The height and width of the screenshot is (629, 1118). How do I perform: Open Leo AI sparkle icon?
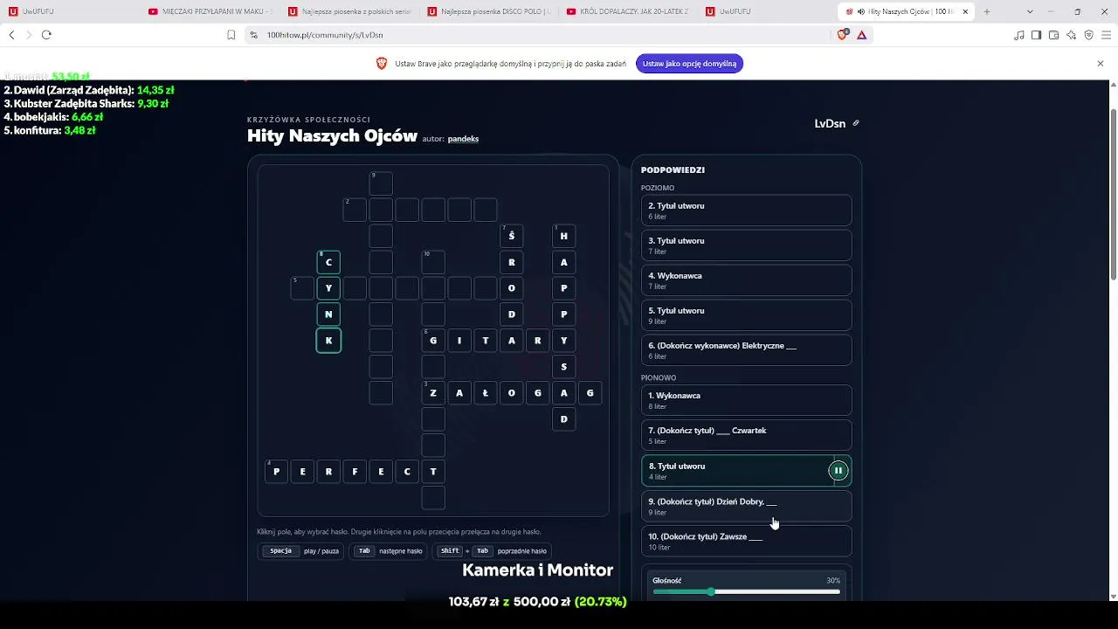click(x=1071, y=35)
